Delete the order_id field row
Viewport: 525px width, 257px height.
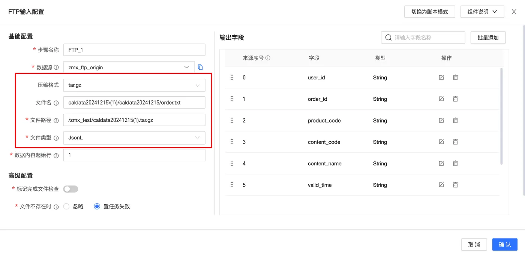[455, 99]
